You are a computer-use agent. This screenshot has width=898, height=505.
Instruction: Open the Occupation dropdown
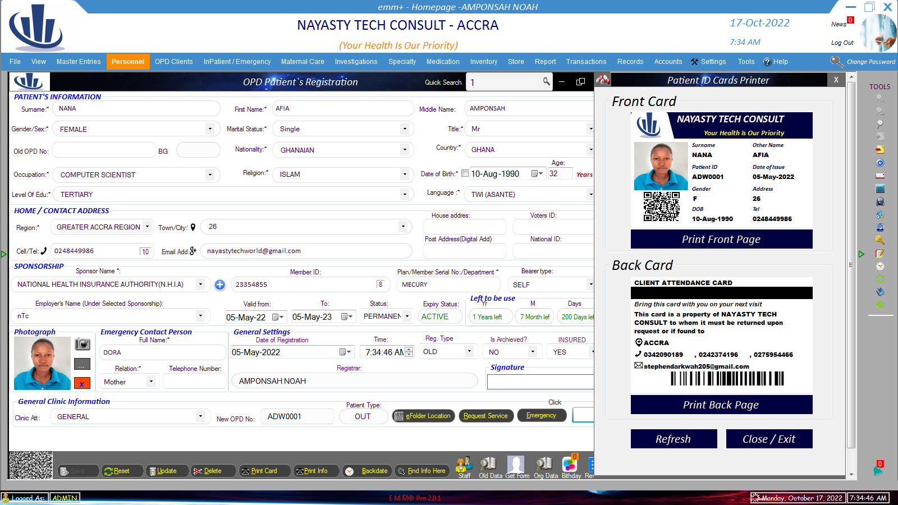tap(210, 175)
